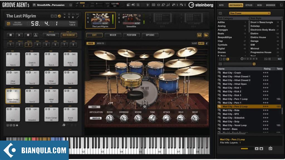Click the Reverb knob
Viewport: 285px width, 160px height.
138,118
